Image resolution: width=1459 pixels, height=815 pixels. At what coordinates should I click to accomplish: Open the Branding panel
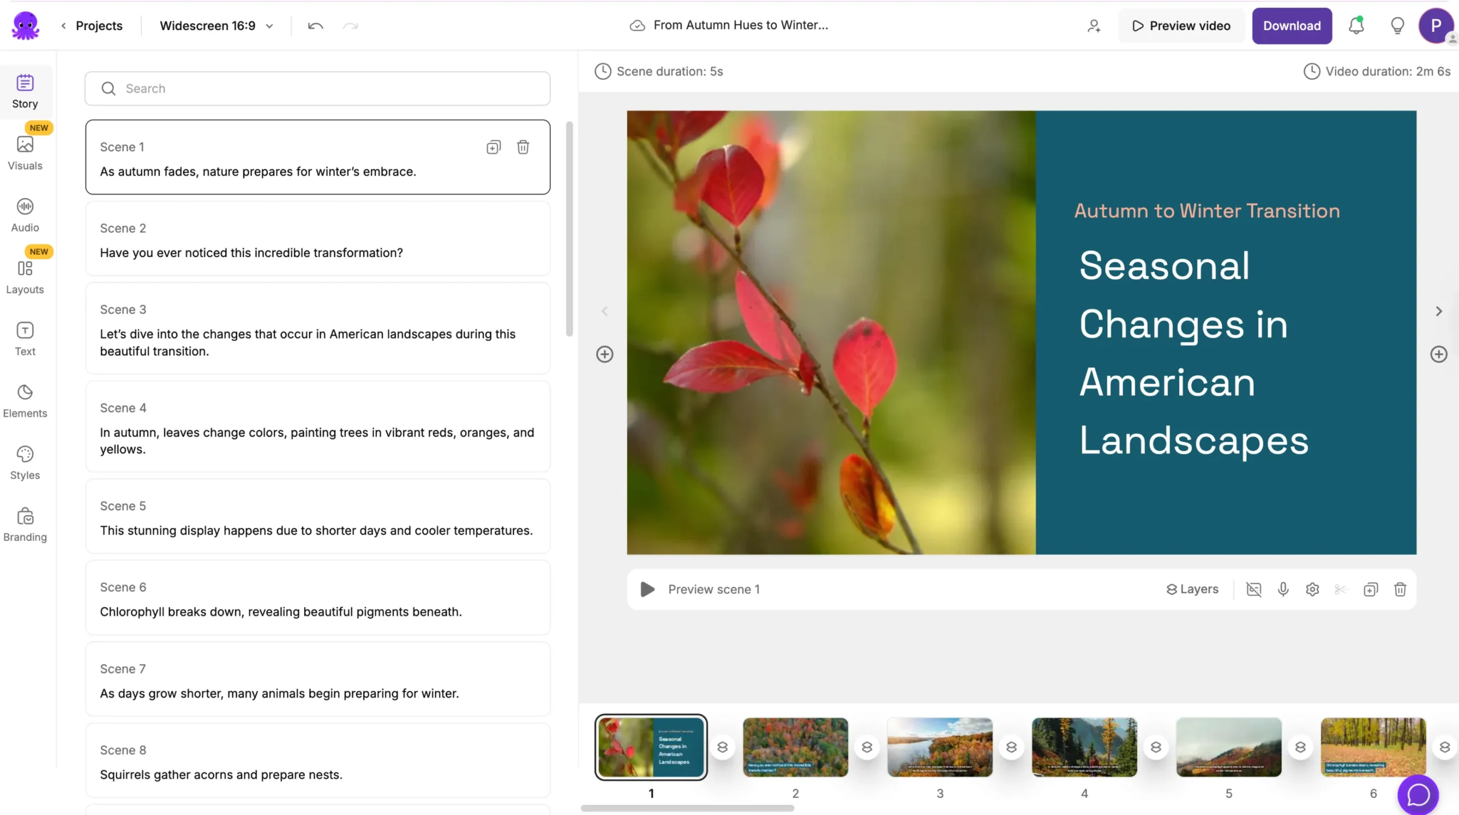point(25,523)
